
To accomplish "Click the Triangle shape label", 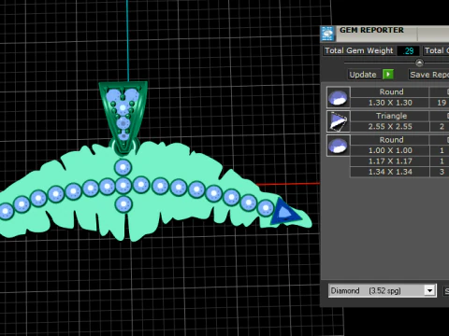I will (391, 116).
